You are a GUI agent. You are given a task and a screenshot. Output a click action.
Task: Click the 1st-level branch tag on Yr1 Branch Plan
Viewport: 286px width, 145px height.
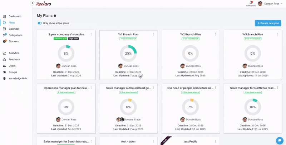(128, 39)
